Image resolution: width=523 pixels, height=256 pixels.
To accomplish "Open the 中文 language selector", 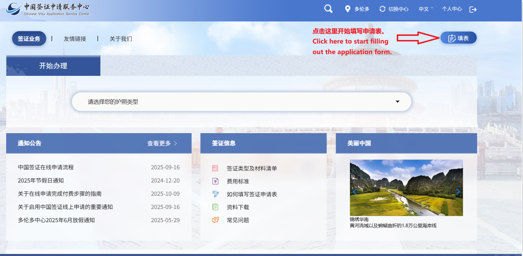I will point(426,9).
